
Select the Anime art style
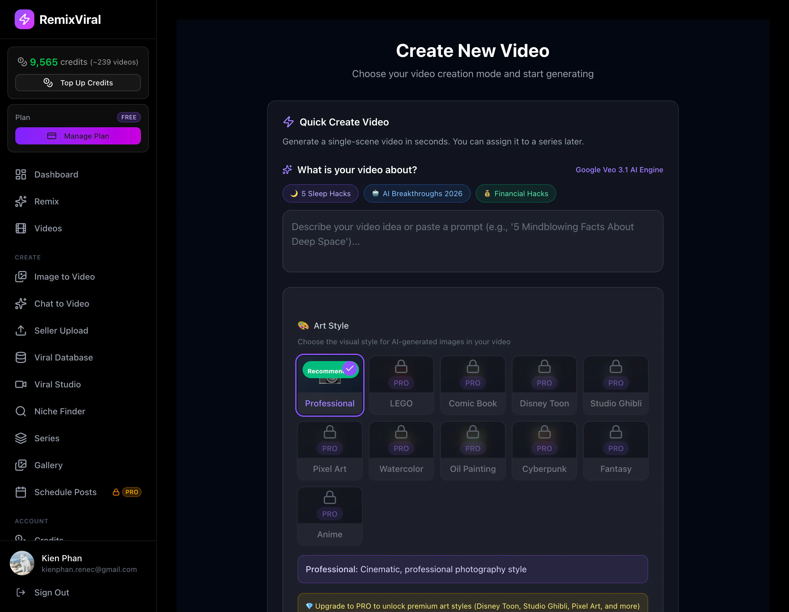pyautogui.click(x=330, y=516)
